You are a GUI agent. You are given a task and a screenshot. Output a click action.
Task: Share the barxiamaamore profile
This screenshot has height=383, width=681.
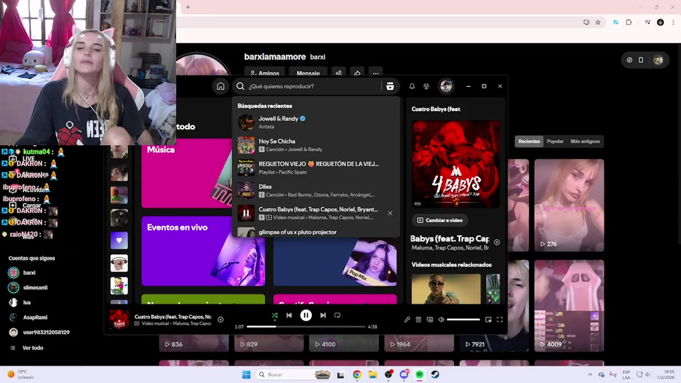(x=357, y=73)
